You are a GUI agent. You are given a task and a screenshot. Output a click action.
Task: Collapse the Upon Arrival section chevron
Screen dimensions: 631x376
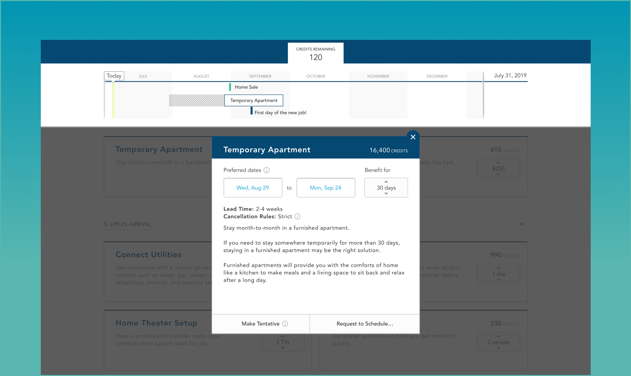pos(521,224)
